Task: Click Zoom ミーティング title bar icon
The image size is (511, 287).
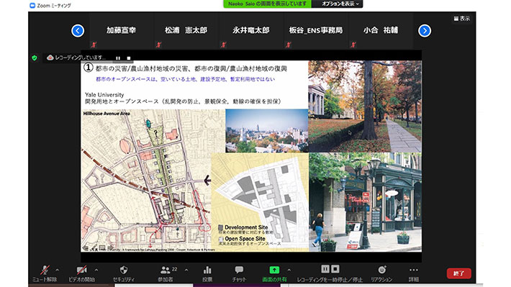Action: point(32,5)
